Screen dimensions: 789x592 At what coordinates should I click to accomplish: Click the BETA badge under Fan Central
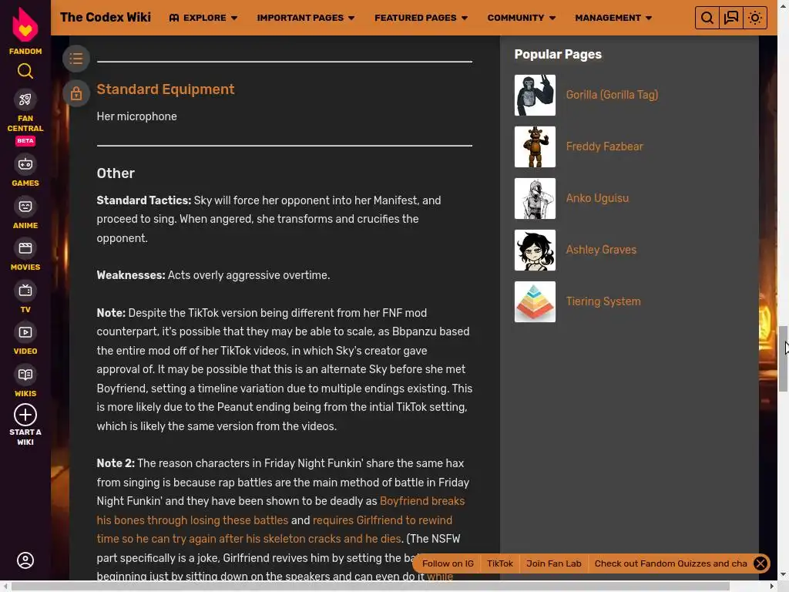25,141
